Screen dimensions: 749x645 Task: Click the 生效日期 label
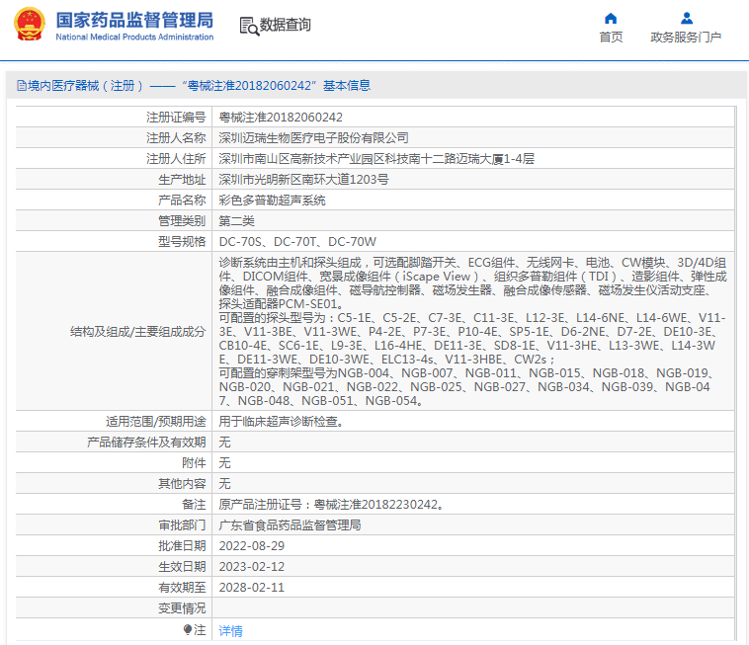coord(182,567)
